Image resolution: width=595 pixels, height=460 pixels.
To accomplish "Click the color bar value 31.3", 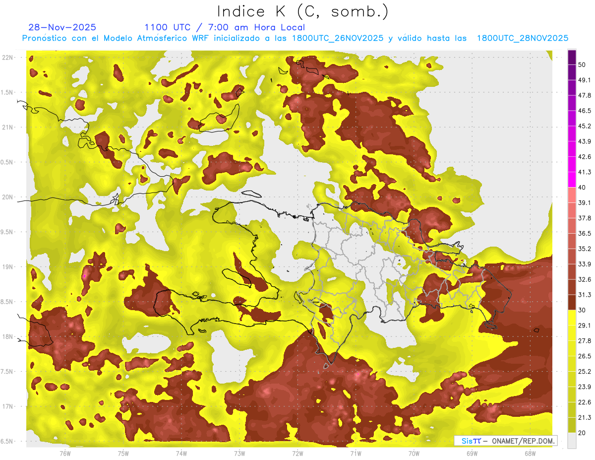I will click(585, 295).
